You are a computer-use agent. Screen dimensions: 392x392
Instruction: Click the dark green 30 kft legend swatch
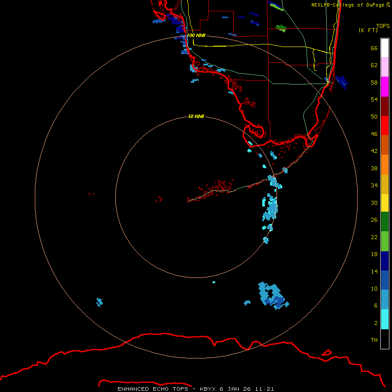click(x=385, y=222)
